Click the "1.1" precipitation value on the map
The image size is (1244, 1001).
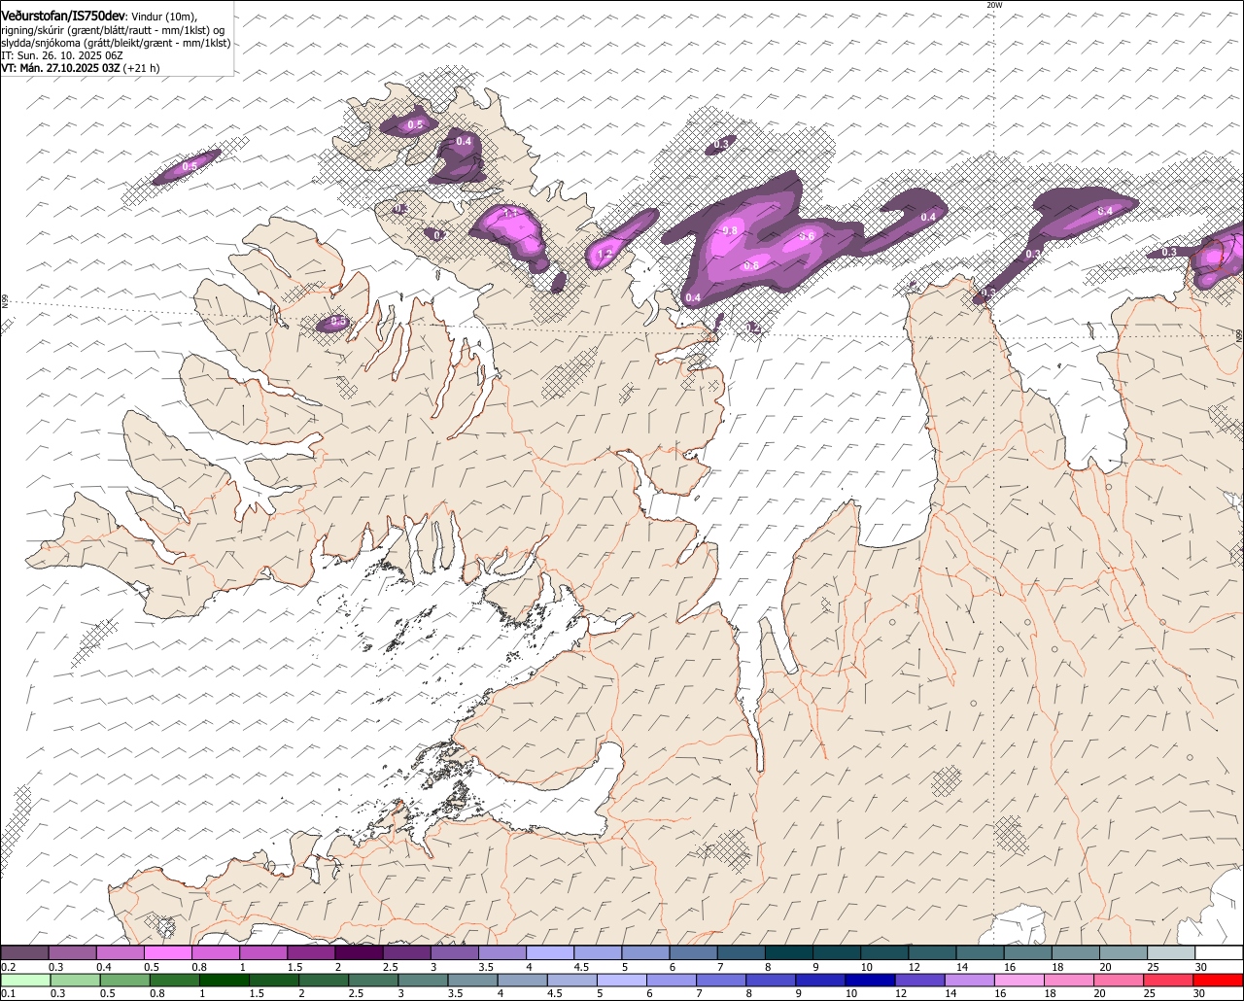(x=509, y=213)
